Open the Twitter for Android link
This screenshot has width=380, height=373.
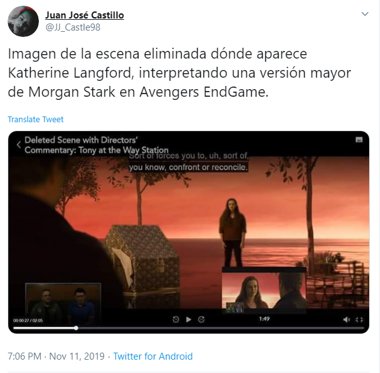[x=153, y=356]
